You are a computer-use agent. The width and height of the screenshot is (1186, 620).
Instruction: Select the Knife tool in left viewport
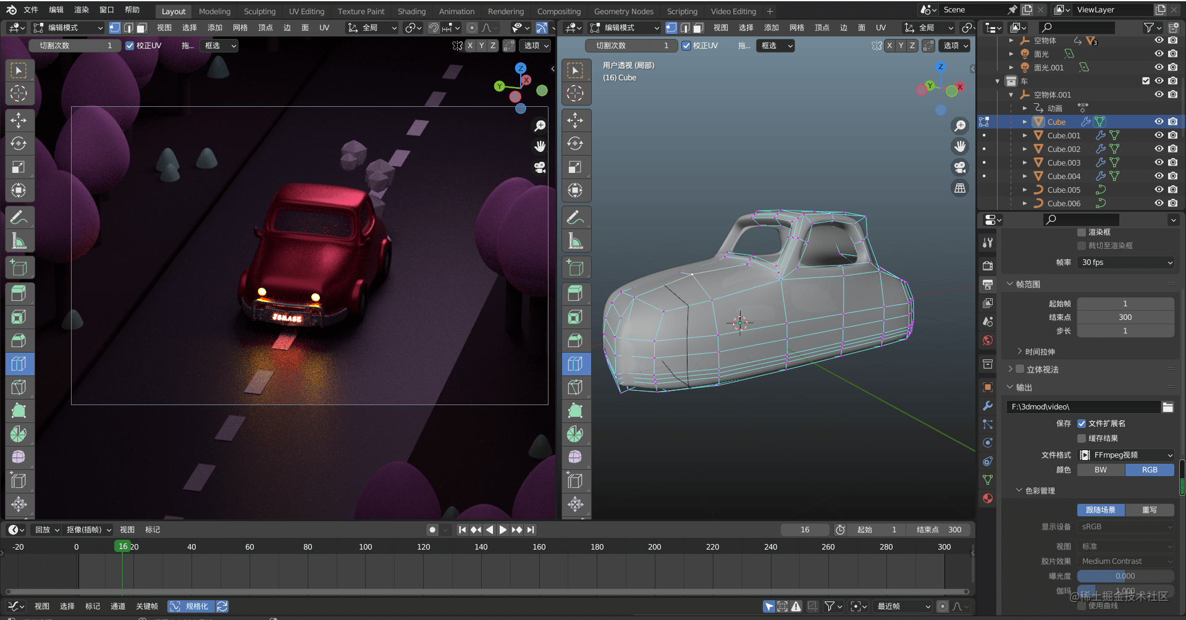19,387
